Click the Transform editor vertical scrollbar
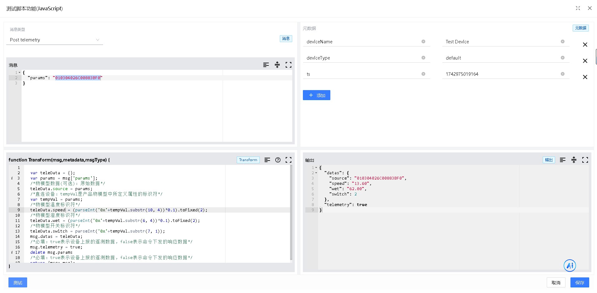Viewport: 597px width, 293px height. tap(291, 212)
